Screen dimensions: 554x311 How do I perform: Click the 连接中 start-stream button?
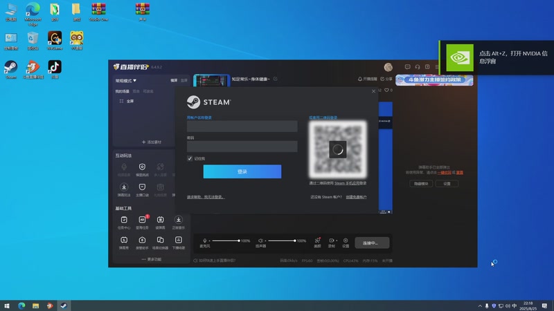click(372, 243)
